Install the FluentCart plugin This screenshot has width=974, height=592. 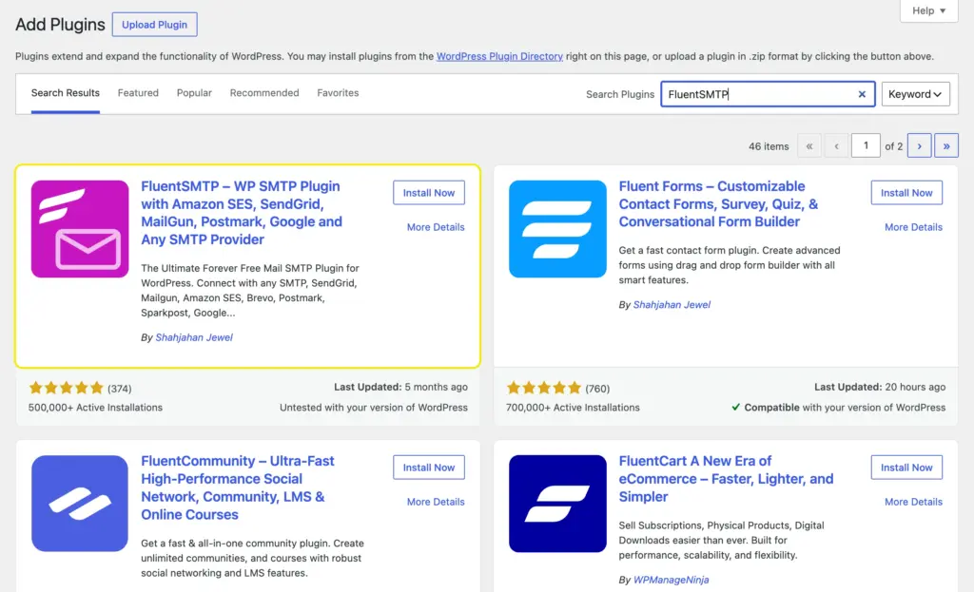906,468
